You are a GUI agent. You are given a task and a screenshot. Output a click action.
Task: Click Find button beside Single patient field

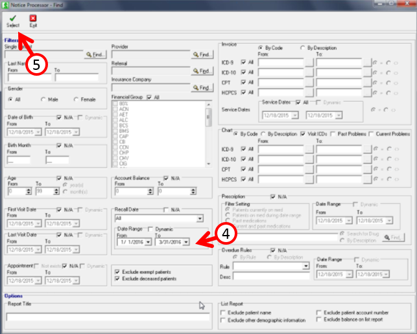(x=95, y=55)
